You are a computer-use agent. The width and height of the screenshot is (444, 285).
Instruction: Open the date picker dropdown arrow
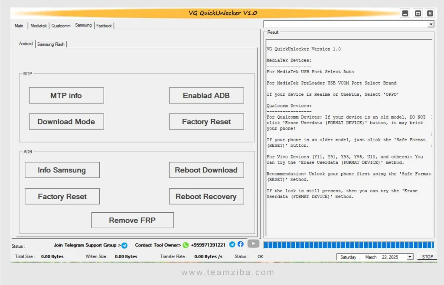tap(410, 257)
